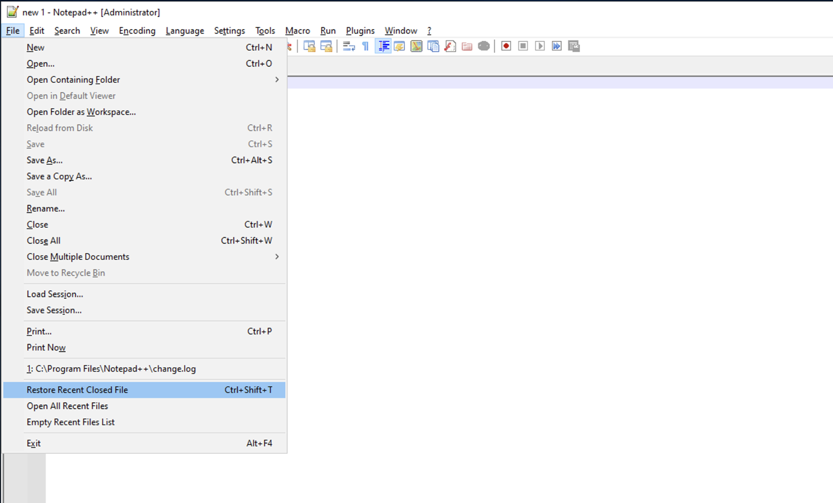Viewport: 833px width, 503px height.
Task: Open the Plugins menu
Action: (x=360, y=31)
